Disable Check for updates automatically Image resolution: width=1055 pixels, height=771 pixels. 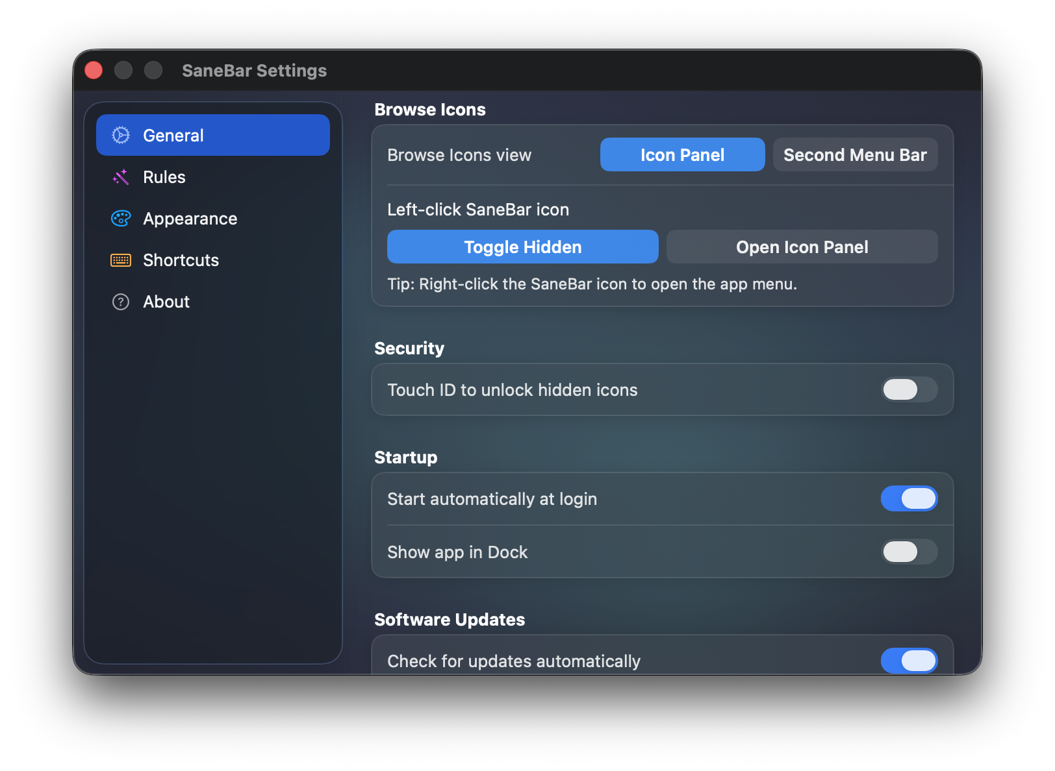point(909,661)
